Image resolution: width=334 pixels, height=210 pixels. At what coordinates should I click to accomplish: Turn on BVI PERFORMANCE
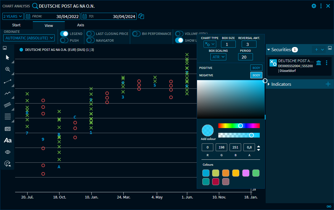click(x=136, y=34)
